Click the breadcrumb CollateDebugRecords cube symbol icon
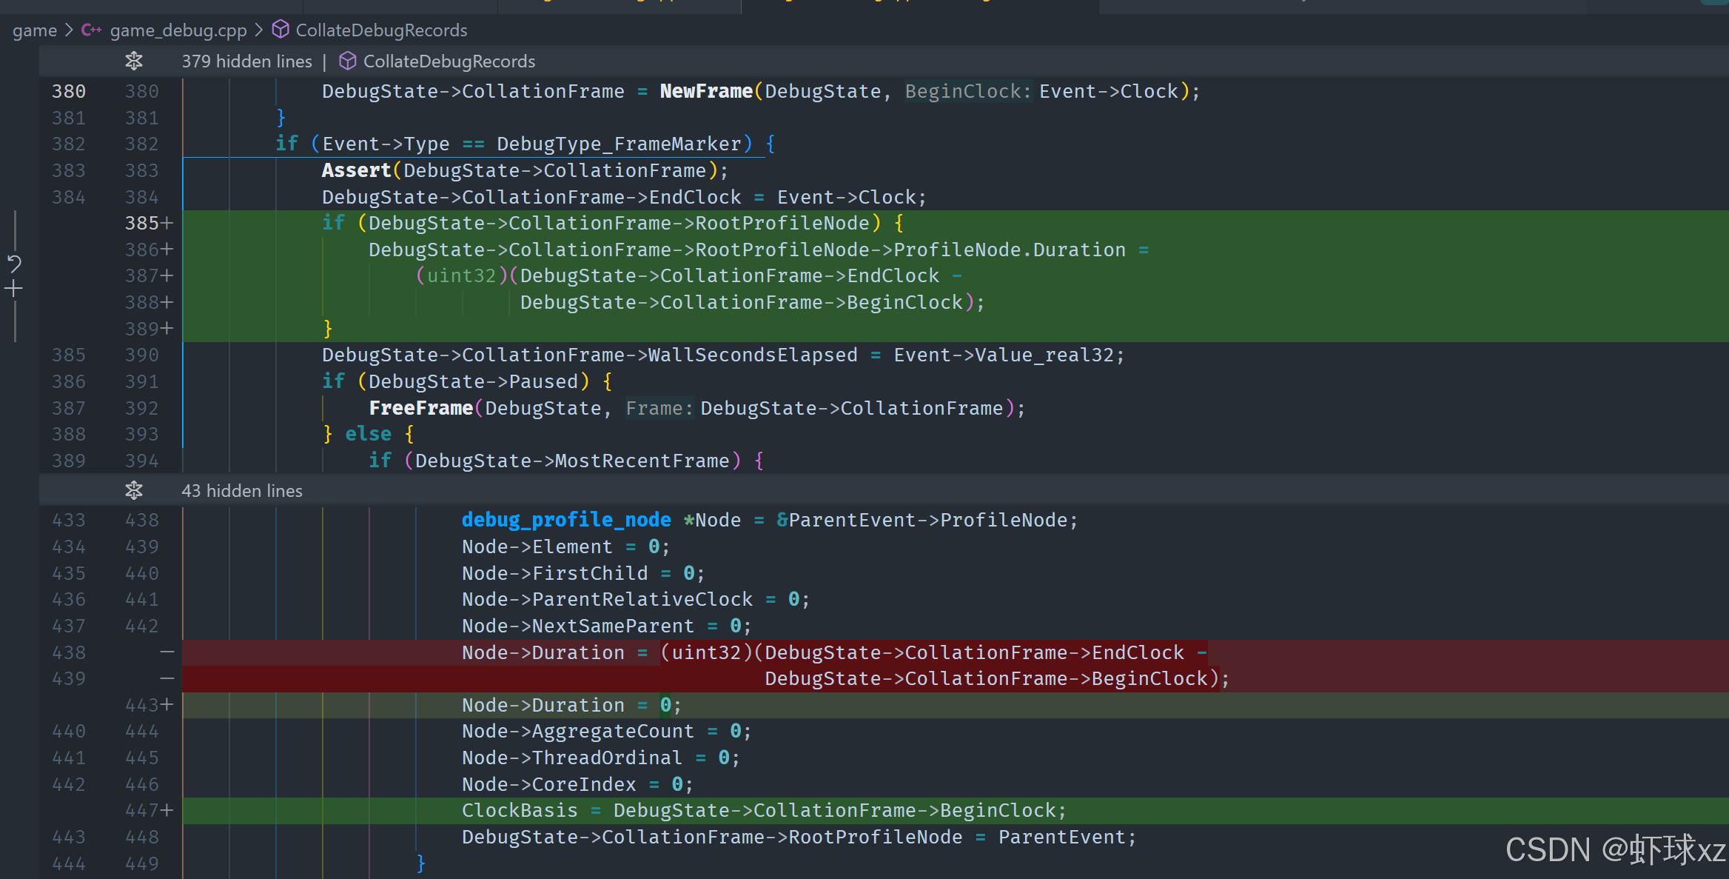The width and height of the screenshot is (1729, 879). 281,30
